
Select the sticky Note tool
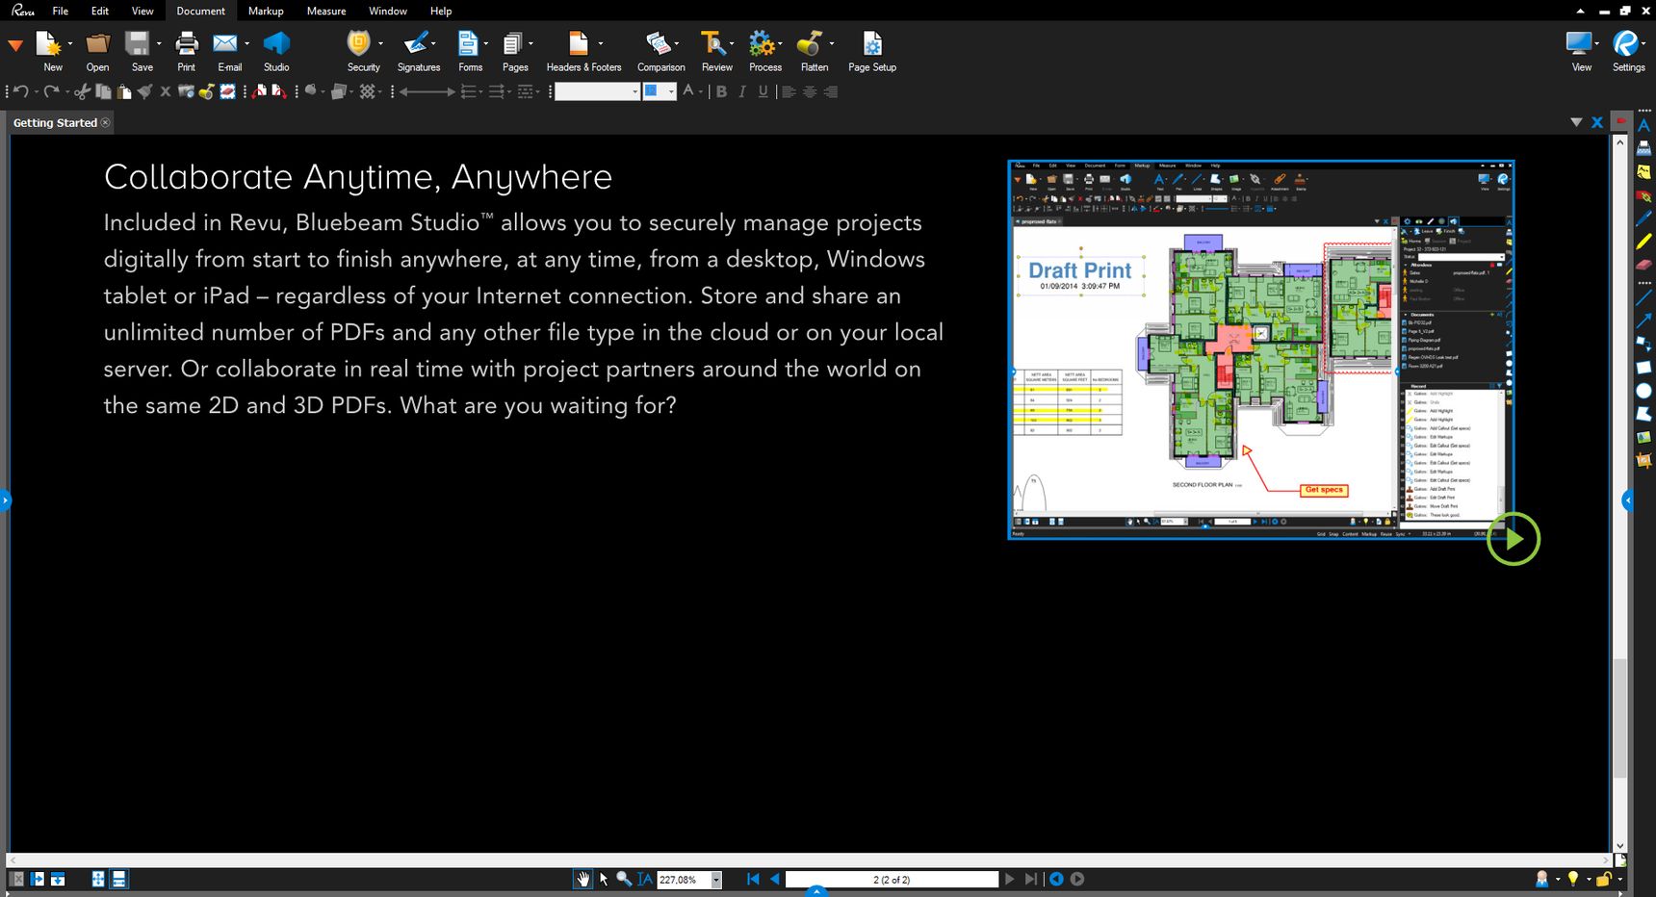(1644, 172)
